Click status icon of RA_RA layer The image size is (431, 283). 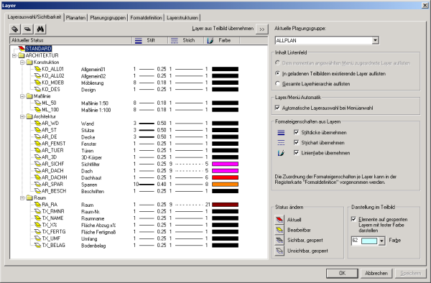click(x=37, y=205)
